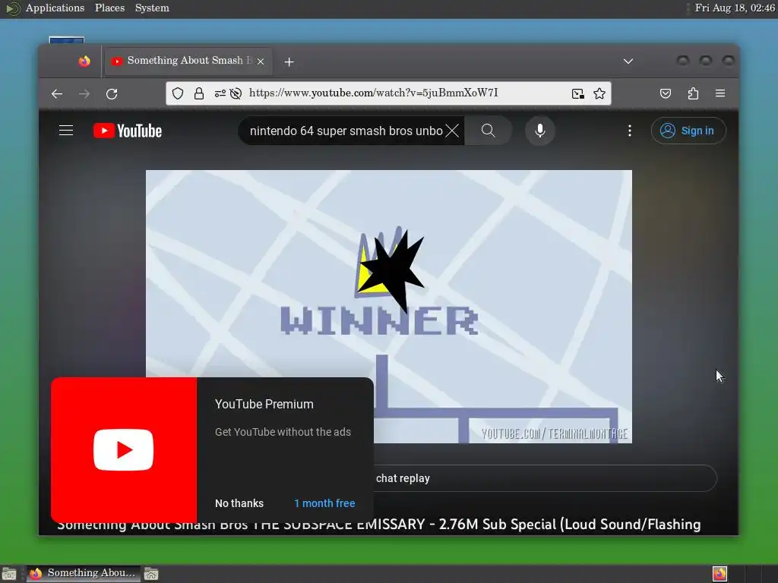Select the Something About Smash tab
The width and height of the screenshot is (778, 583).
coord(188,61)
